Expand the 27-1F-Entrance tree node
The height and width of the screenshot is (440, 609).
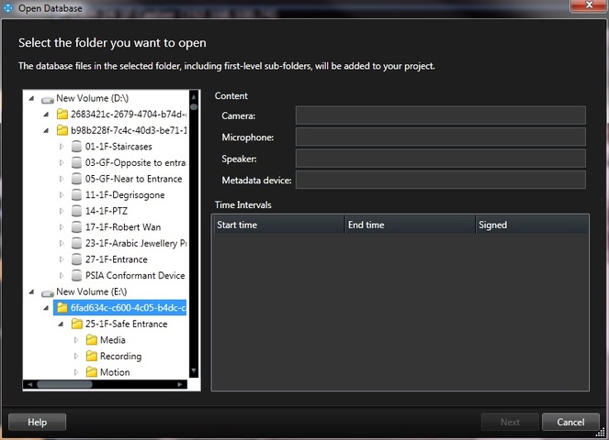click(62, 259)
